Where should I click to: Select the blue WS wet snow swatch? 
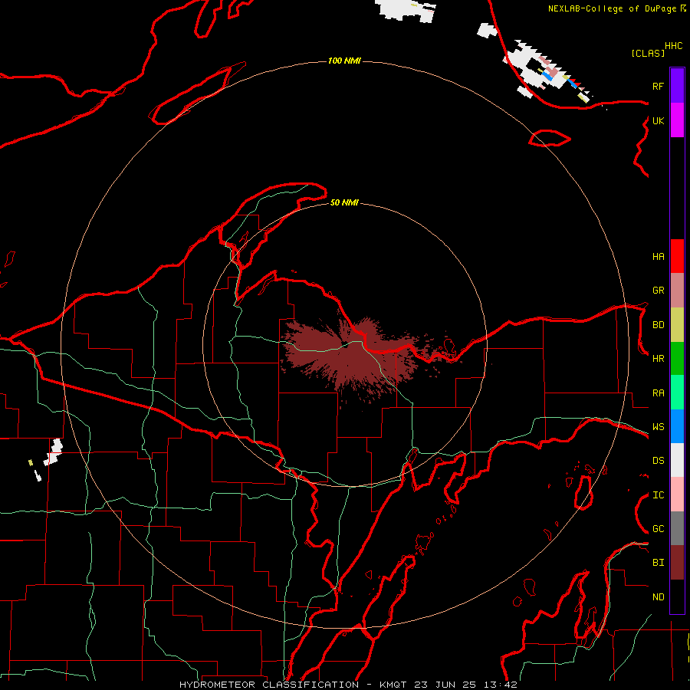[x=677, y=426]
